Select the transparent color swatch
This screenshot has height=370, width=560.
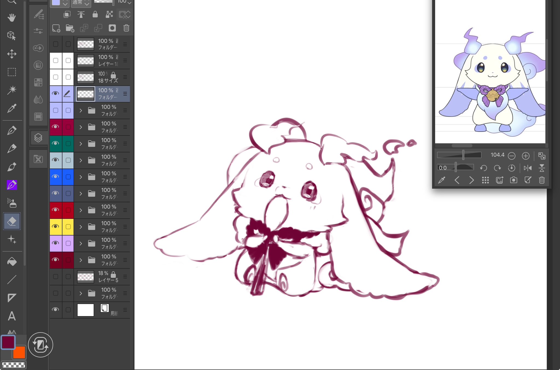(x=13, y=365)
